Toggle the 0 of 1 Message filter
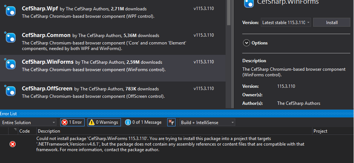Image resolution: width=354 pixels, height=163 pixels. (x=144, y=122)
